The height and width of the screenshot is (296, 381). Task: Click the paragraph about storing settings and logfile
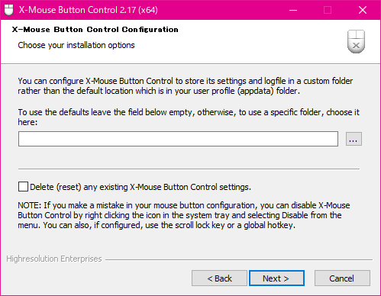[x=185, y=86]
